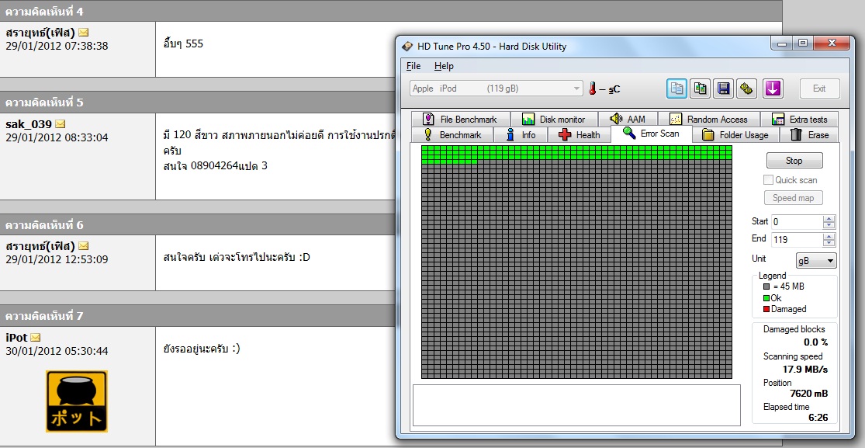
Task: Click the floppy disk save icon
Action: [724, 89]
